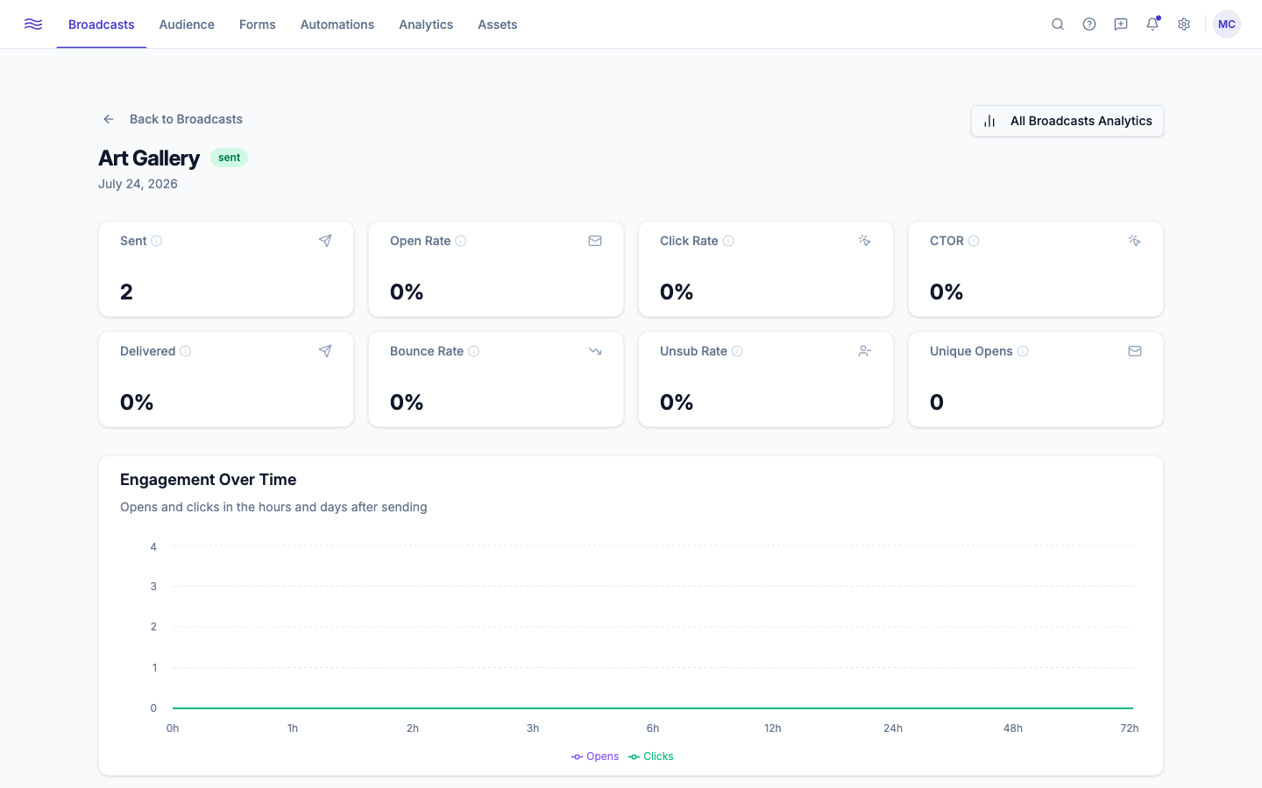Click the 72h label on the chart axis

(x=1130, y=728)
